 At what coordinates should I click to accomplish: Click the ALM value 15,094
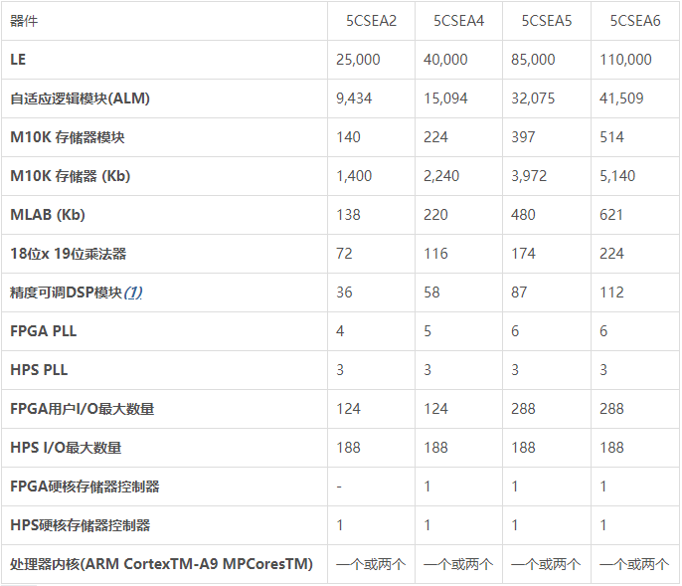click(x=445, y=98)
